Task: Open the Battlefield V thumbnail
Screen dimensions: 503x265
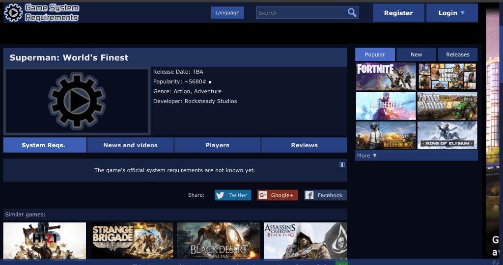Action: [x=386, y=106]
